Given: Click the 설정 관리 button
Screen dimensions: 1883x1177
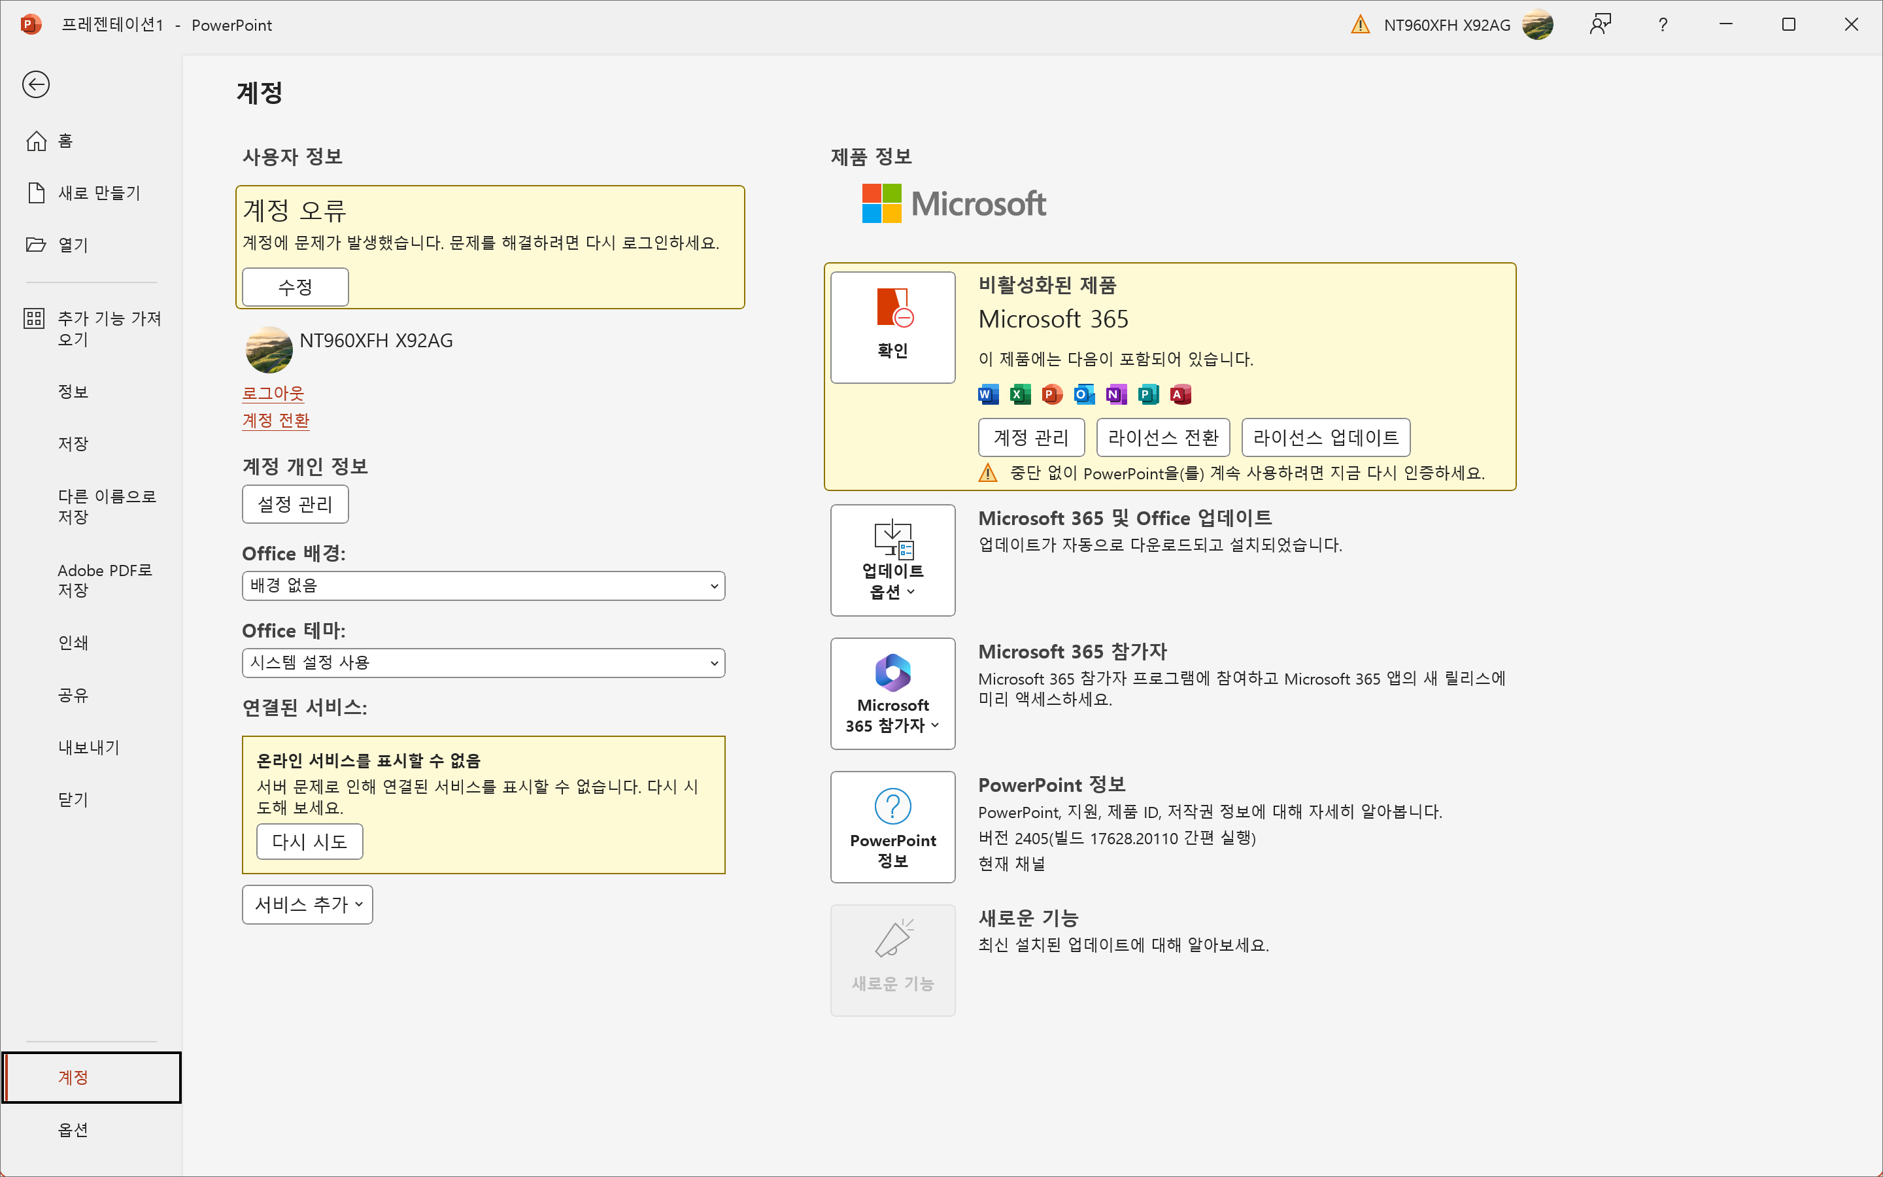Looking at the screenshot, I should [295, 504].
